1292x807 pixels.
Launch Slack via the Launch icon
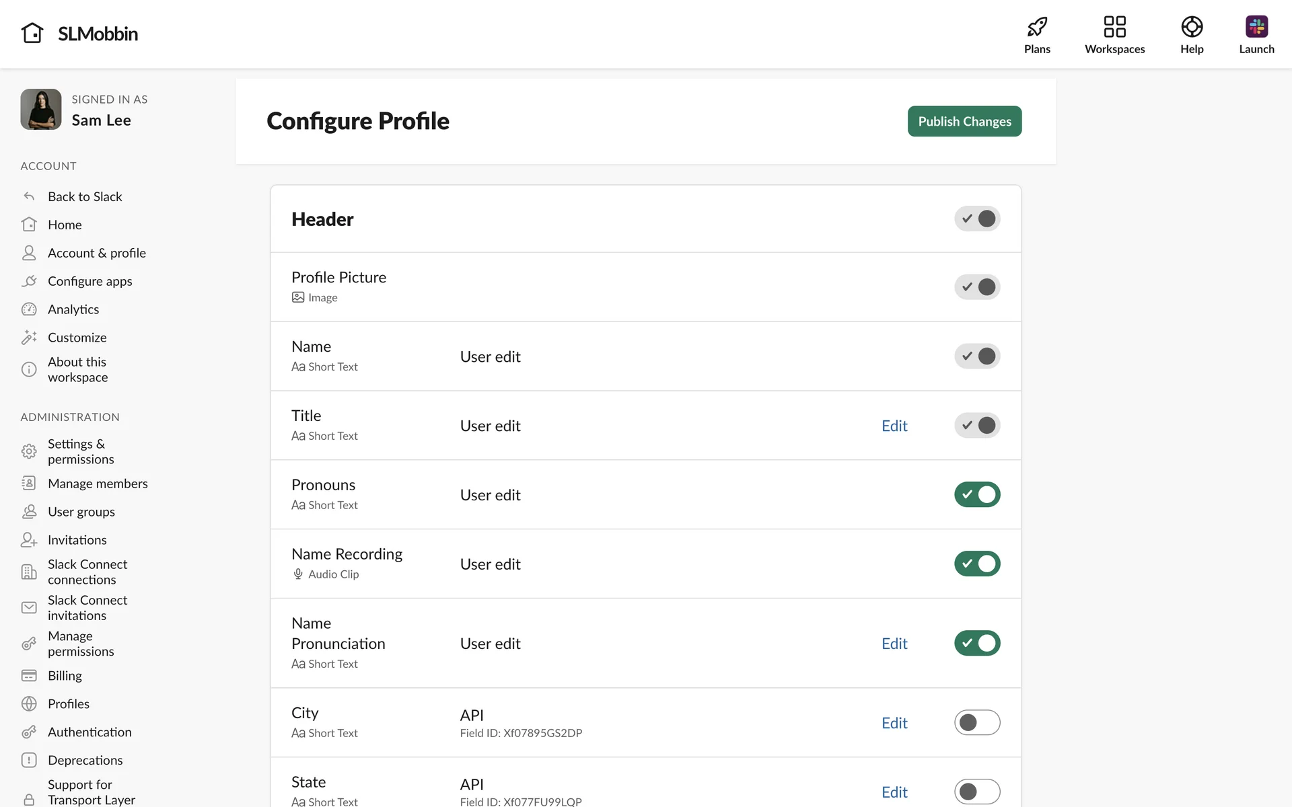coord(1256,27)
